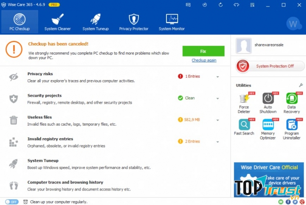Viewport: 306px width, 205px height.
Task: Open the Data Recovery utility
Action: (291, 103)
